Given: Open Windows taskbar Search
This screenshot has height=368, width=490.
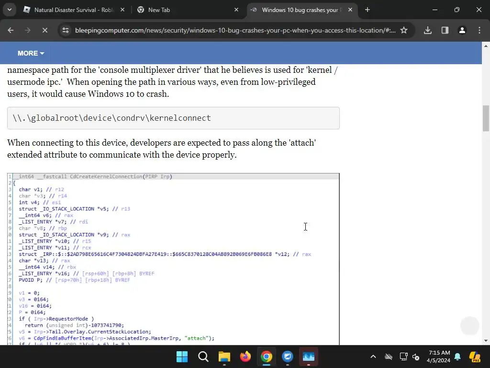Looking at the screenshot, I should point(203,356).
